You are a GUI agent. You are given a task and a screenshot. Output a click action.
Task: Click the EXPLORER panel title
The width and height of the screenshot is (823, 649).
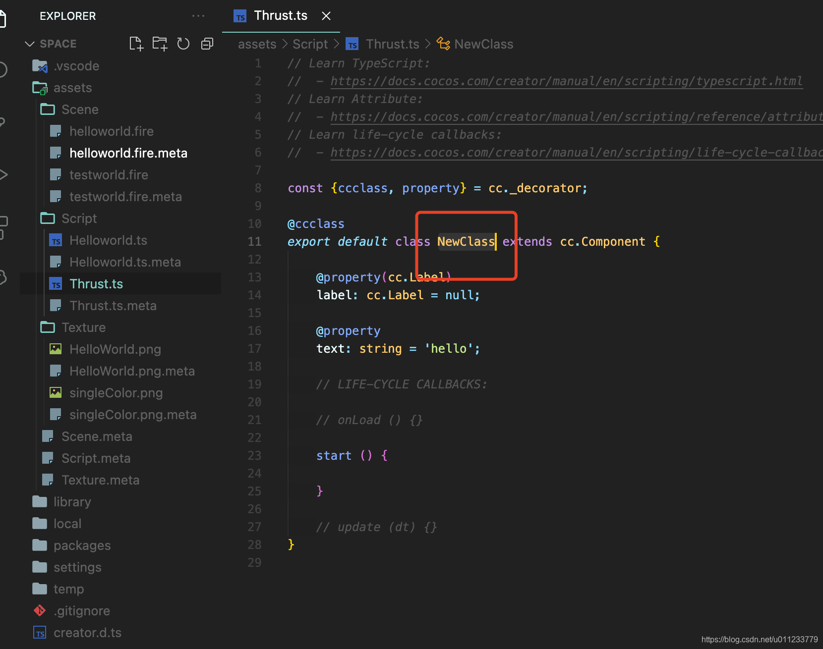(68, 16)
